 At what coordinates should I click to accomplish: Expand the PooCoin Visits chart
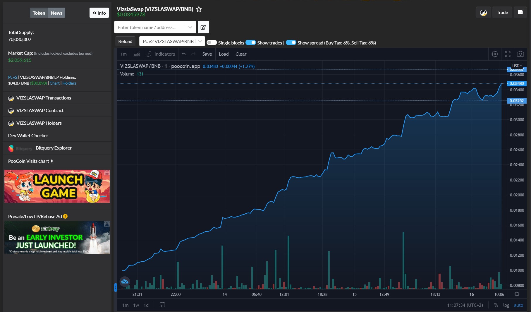31,161
